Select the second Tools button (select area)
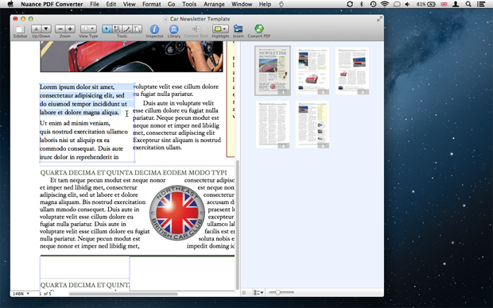The height and width of the screenshot is (308, 493). (117, 29)
